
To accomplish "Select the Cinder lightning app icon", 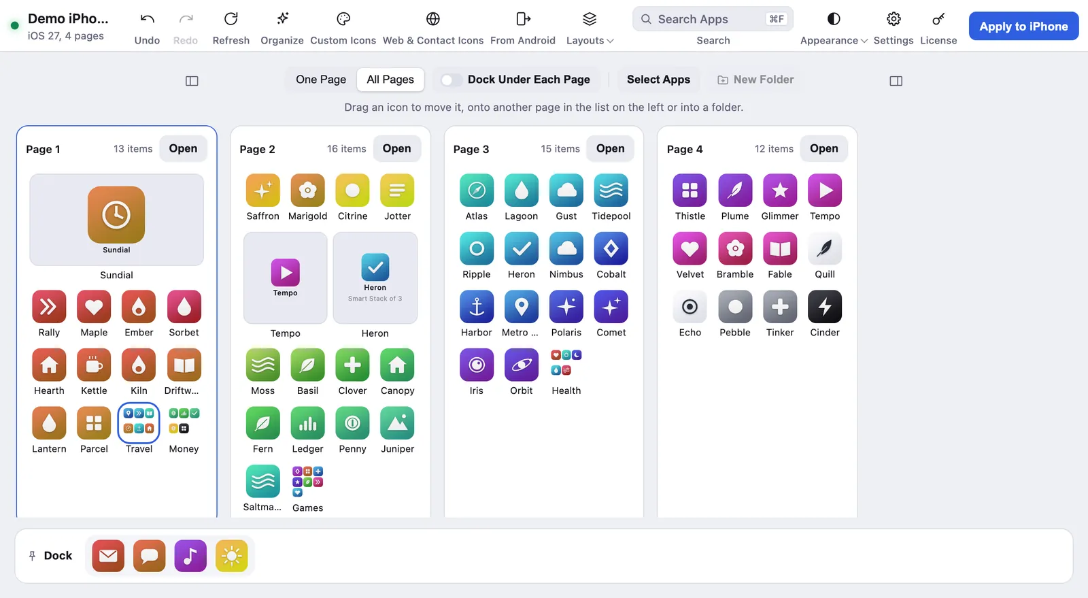I will tap(825, 307).
